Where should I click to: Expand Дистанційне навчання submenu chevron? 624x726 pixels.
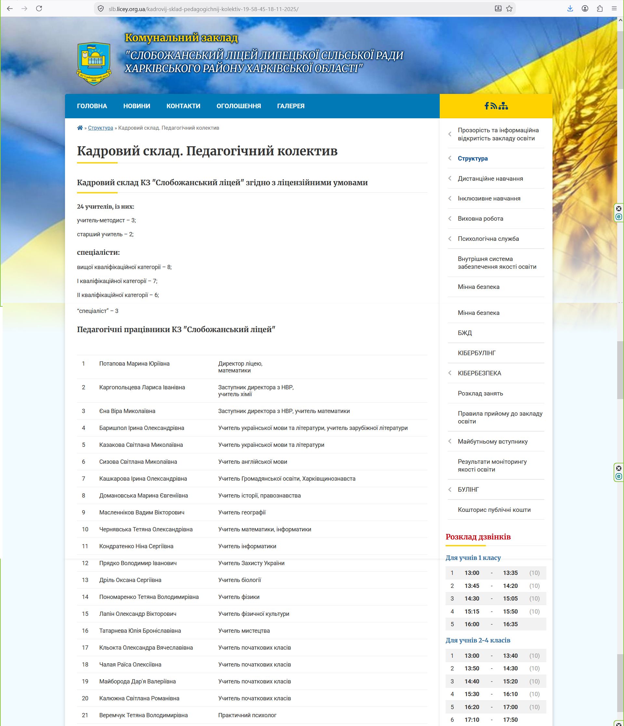click(x=450, y=178)
